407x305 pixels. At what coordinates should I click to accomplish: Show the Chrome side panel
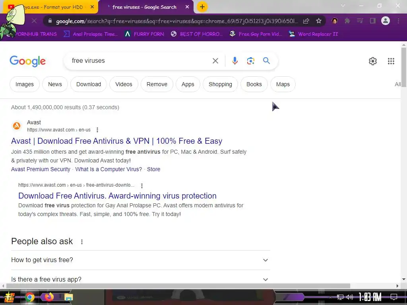(x=373, y=21)
